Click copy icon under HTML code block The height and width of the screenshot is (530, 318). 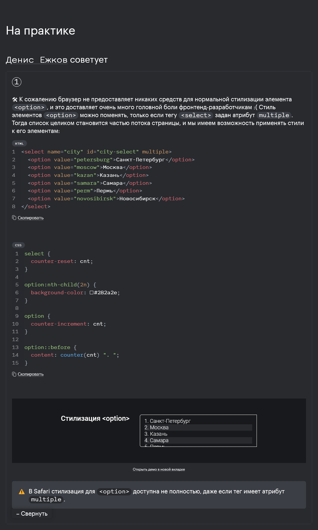pyautogui.click(x=14, y=218)
